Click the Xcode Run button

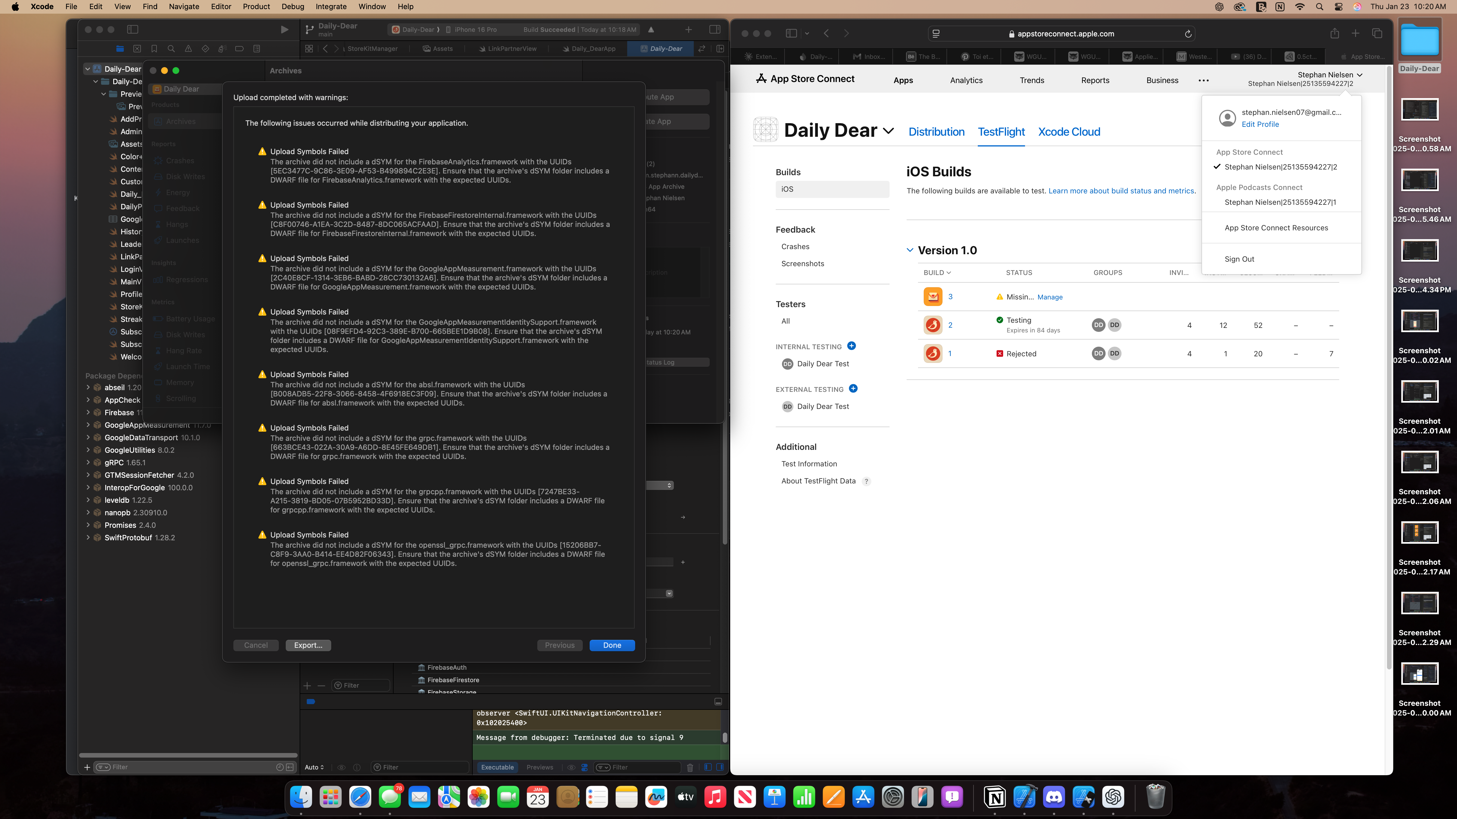tap(285, 29)
